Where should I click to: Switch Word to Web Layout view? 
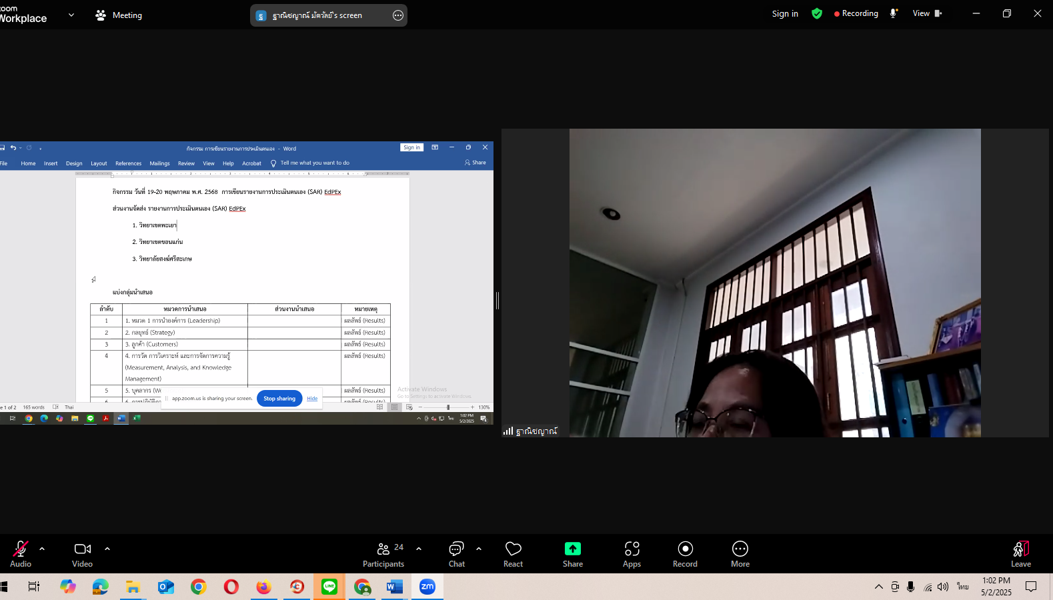pos(409,407)
